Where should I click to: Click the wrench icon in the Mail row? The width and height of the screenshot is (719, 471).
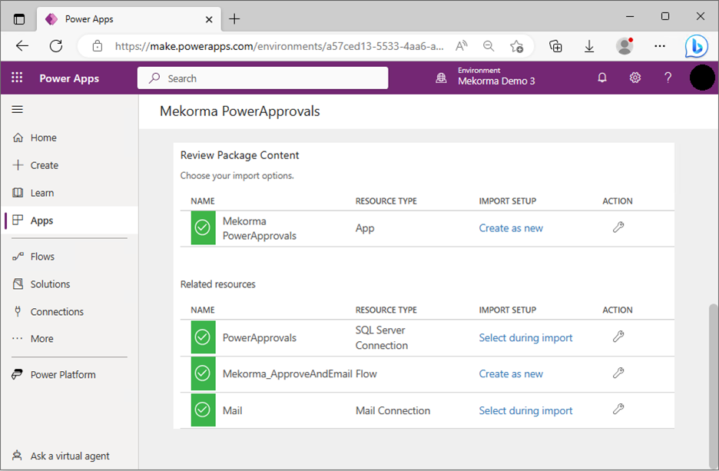(x=618, y=410)
